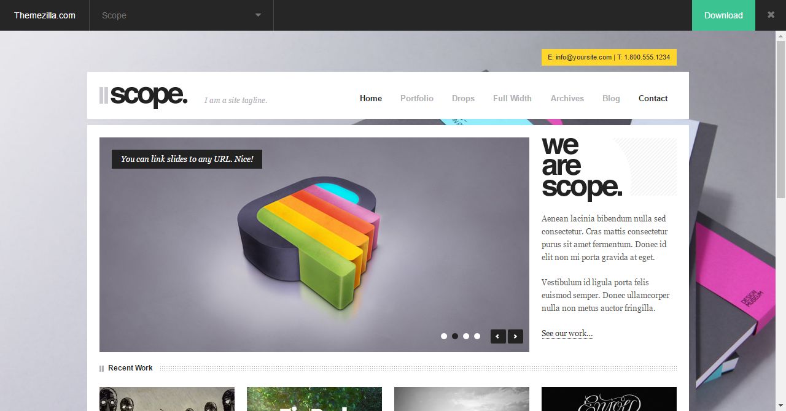The image size is (786, 411).
Task: Open the Themezilla.com link
Action: pos(45,15)
